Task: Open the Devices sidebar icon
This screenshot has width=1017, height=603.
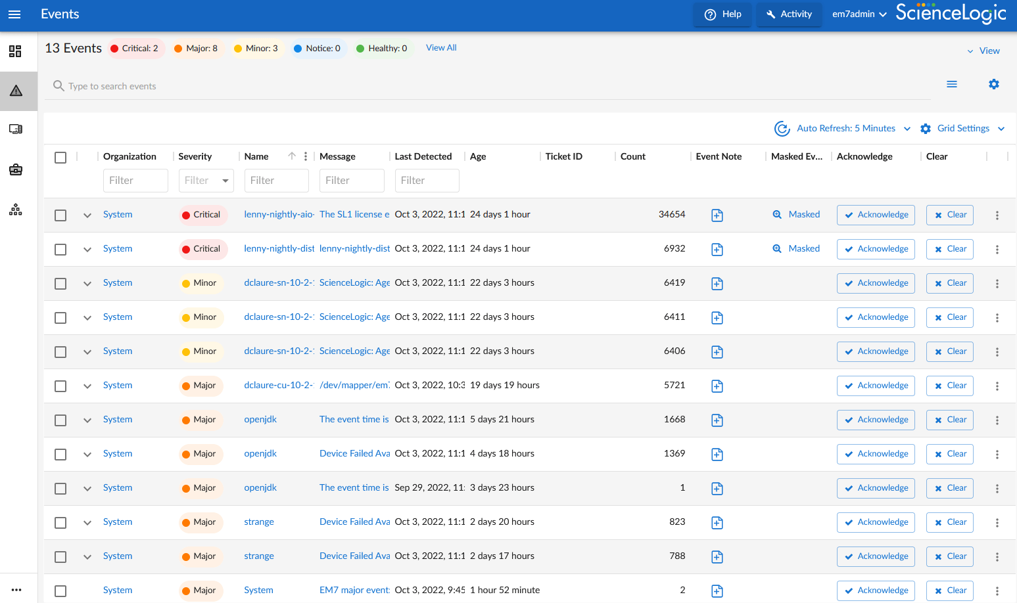Action: (16, 129)
